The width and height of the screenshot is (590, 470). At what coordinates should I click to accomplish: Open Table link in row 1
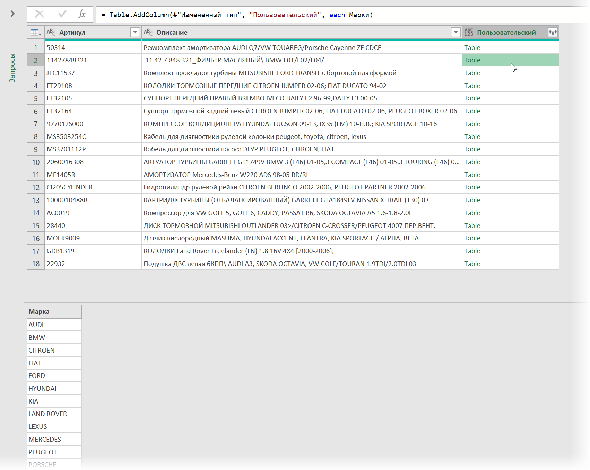(x=472, y=47)
